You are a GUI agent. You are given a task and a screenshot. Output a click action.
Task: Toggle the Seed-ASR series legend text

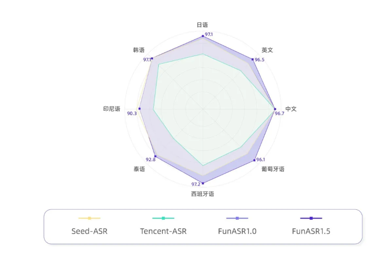click(x=90, y=231)
